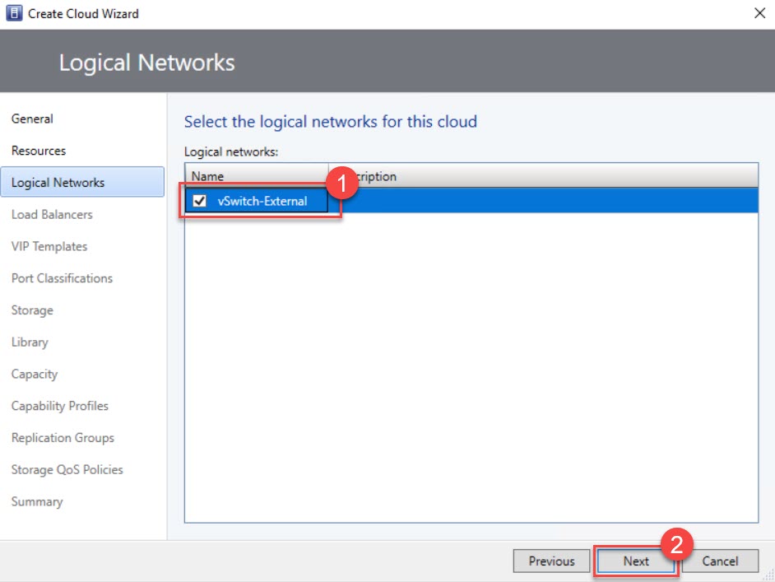Click Previous to go back a step
This screenshot has width=775, height=582.
coord(551,561)
